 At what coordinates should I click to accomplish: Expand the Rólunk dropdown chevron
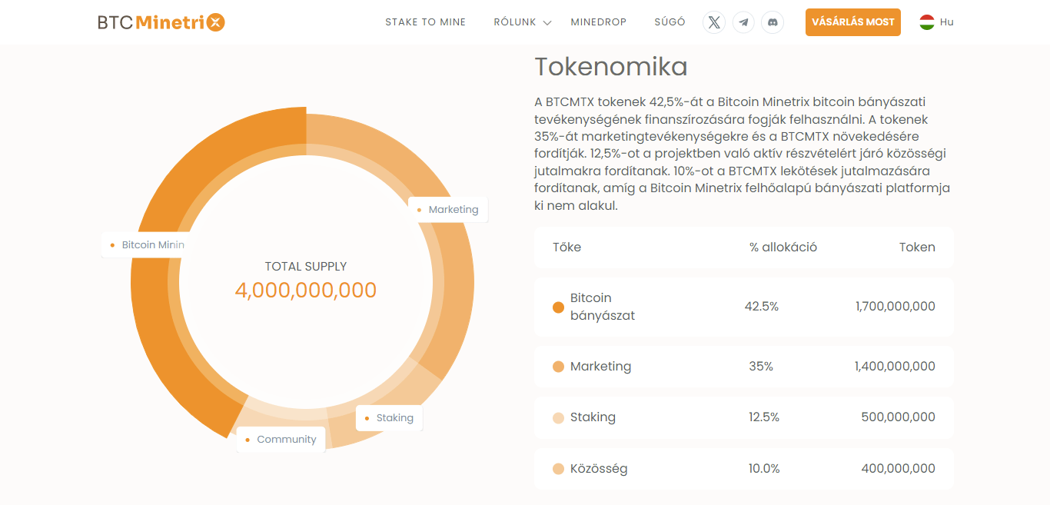(547, 23)
